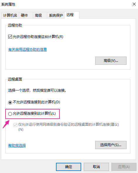Select 允许远程连接到此计算机 radio option
This screenshot has width=138, height=173.
[10, 114]
